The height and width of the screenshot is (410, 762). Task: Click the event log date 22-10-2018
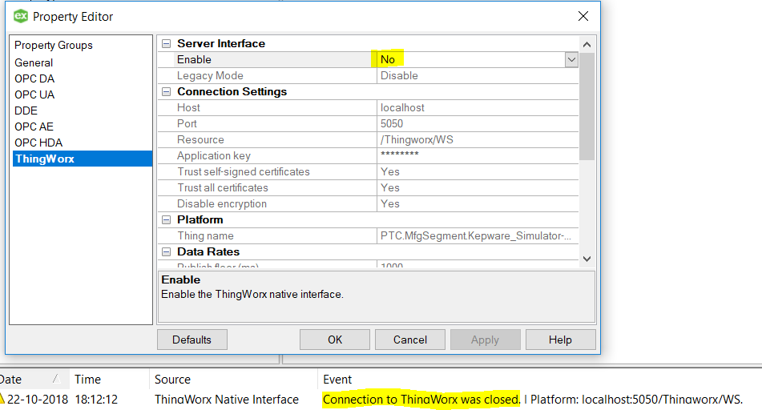38,400
